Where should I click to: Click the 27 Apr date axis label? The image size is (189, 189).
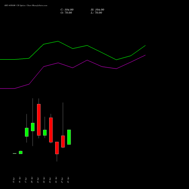[x=62, y=180]
